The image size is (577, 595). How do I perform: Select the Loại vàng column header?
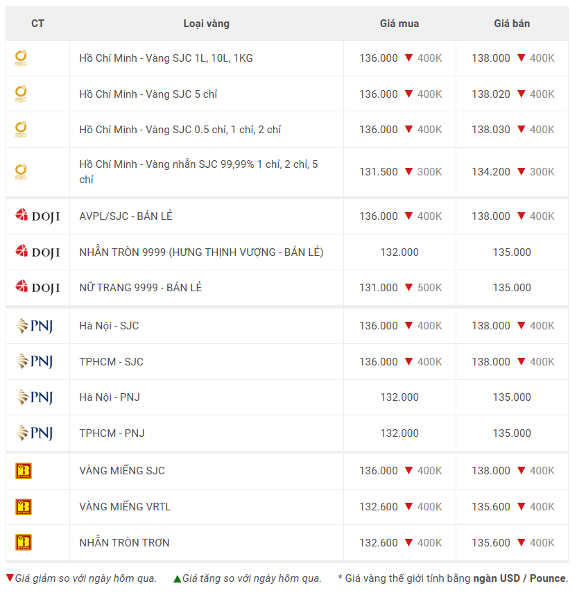(206, 24)
